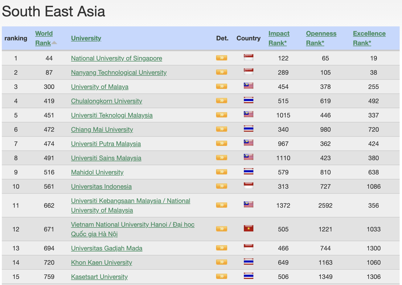
Task: Open Universiti Teknologi Malaysia link
Action: click(112, 115)
